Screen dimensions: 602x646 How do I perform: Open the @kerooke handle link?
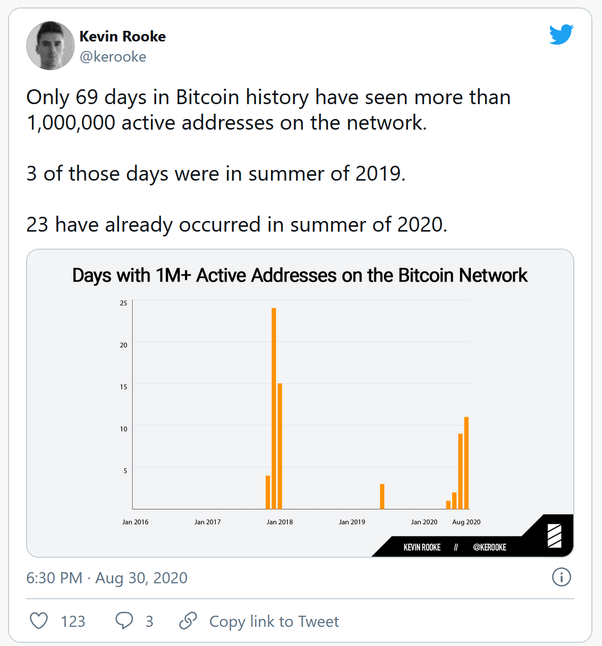(113, 57)
